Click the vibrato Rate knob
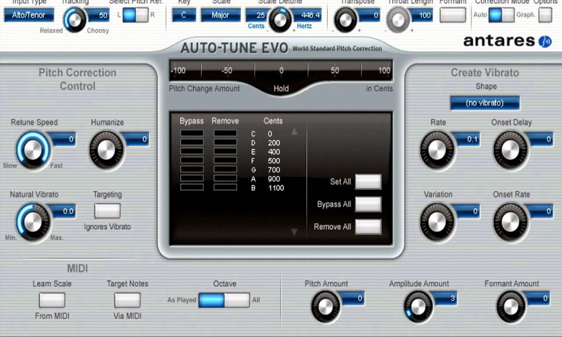The height and width of the screenshot is (337, 562). coord(437,150)
